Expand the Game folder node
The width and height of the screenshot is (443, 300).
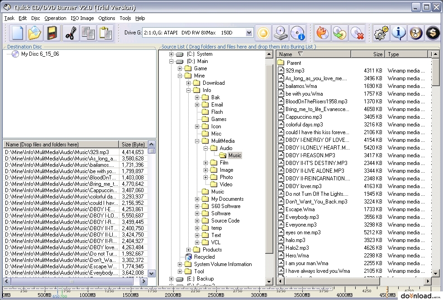[x=180, y=68]
